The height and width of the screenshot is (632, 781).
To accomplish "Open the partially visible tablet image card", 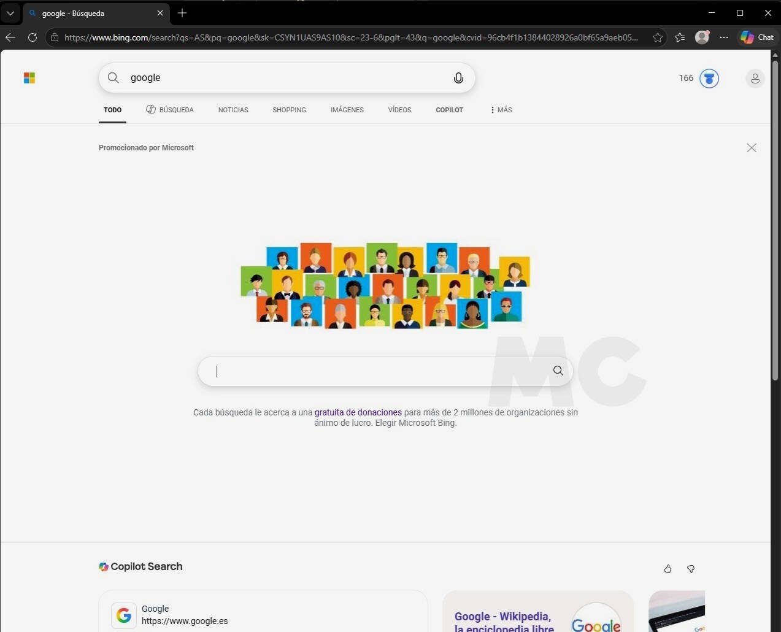I will click(x=677, y=611).
